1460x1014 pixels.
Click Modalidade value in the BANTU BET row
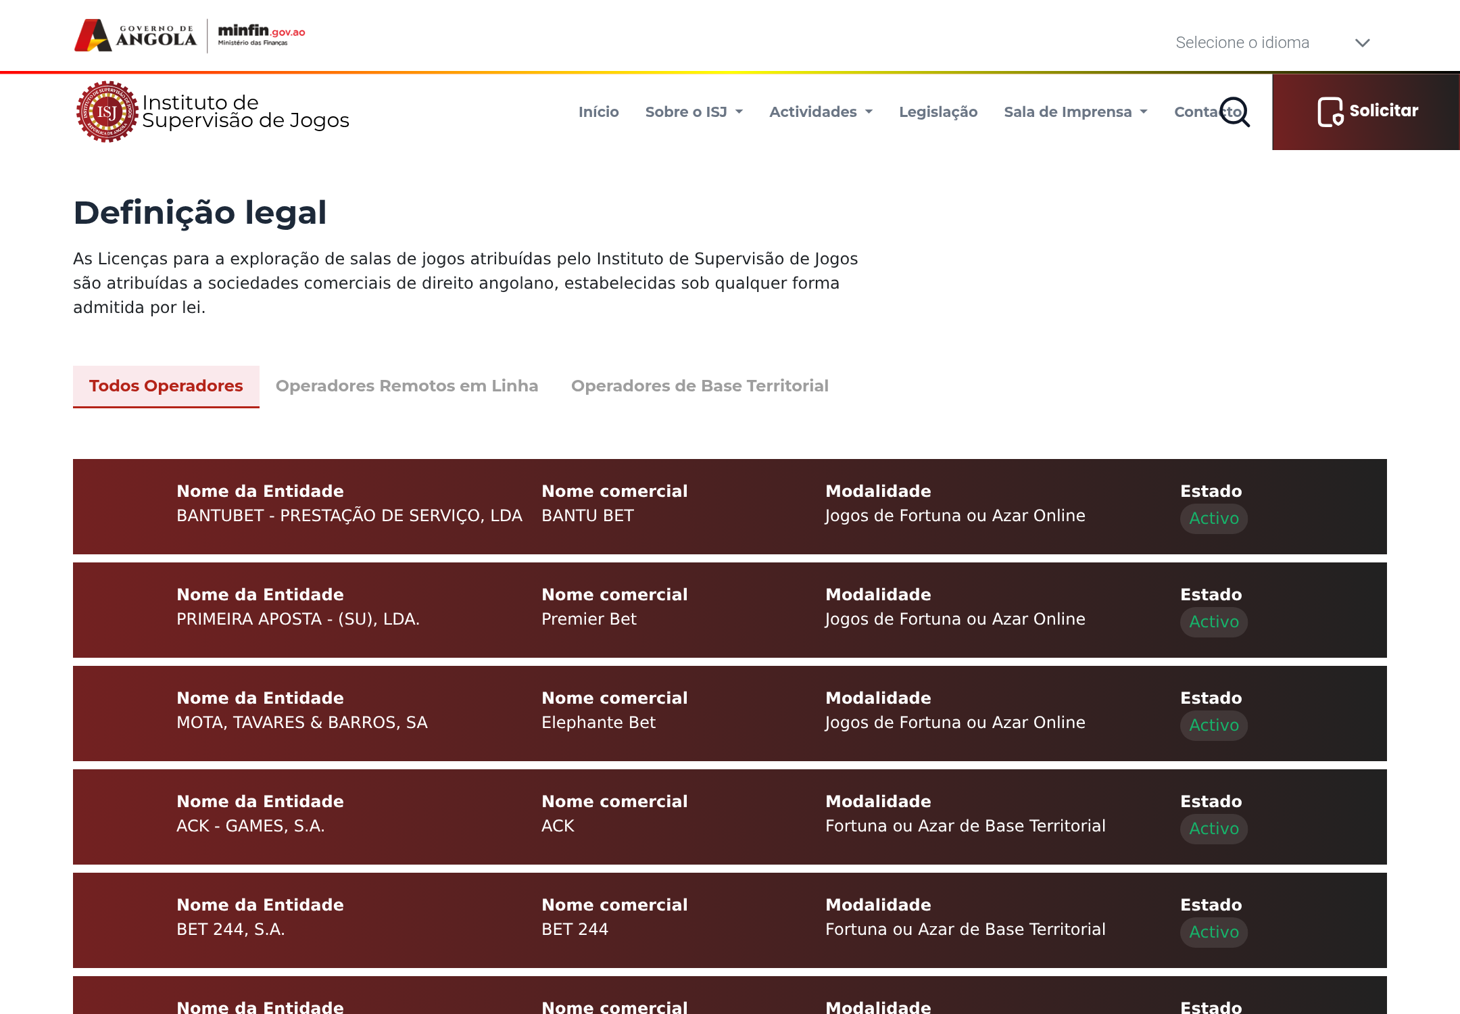point(955,516)
